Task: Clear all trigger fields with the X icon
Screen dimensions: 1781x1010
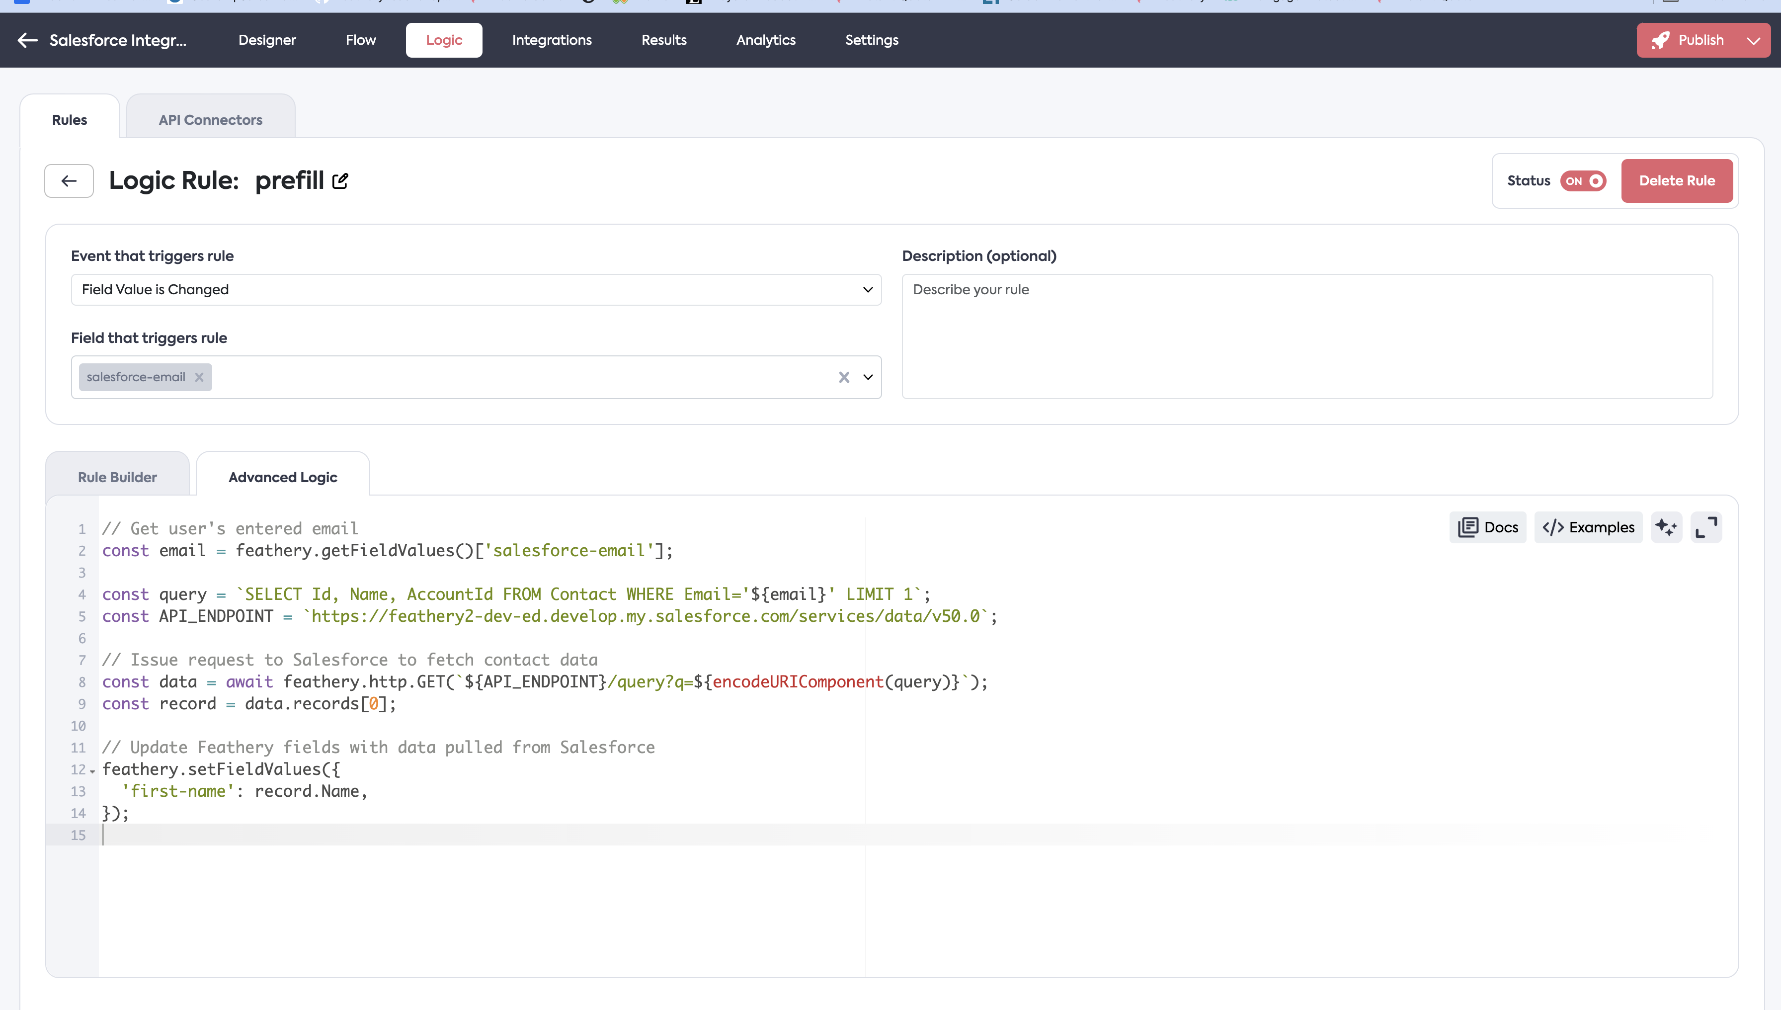Action: pos(844,377)
